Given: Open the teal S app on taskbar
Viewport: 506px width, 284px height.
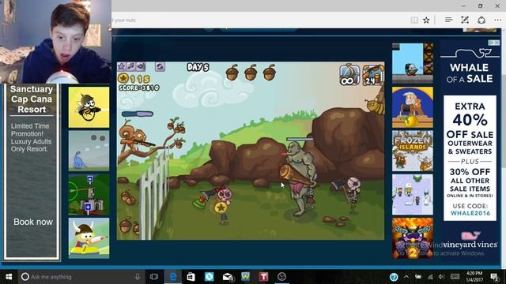Looking at the screenshot, I should pyautogui.click(x=209, y=277).
